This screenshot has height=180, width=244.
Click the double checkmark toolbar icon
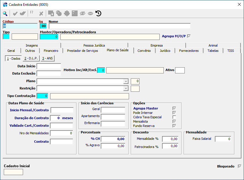click(x=23, y=14)
